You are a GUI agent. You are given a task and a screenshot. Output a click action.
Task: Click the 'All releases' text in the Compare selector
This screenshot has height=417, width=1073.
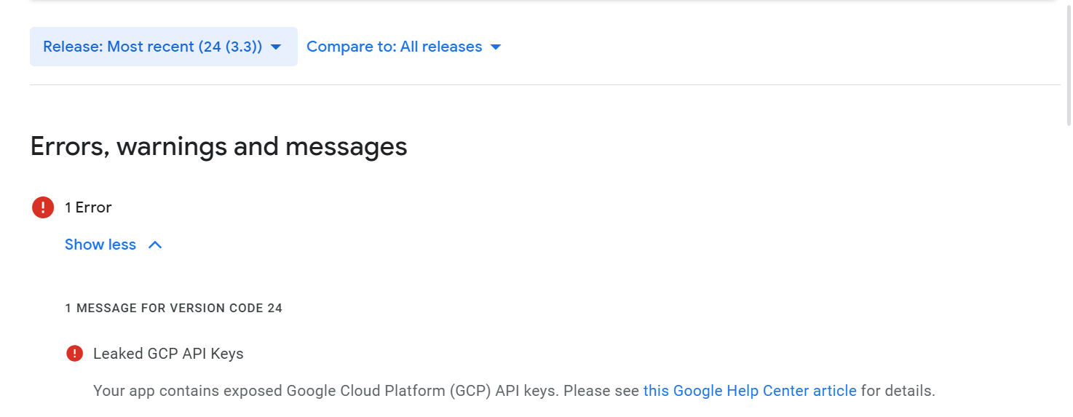(x=441, y=47)
